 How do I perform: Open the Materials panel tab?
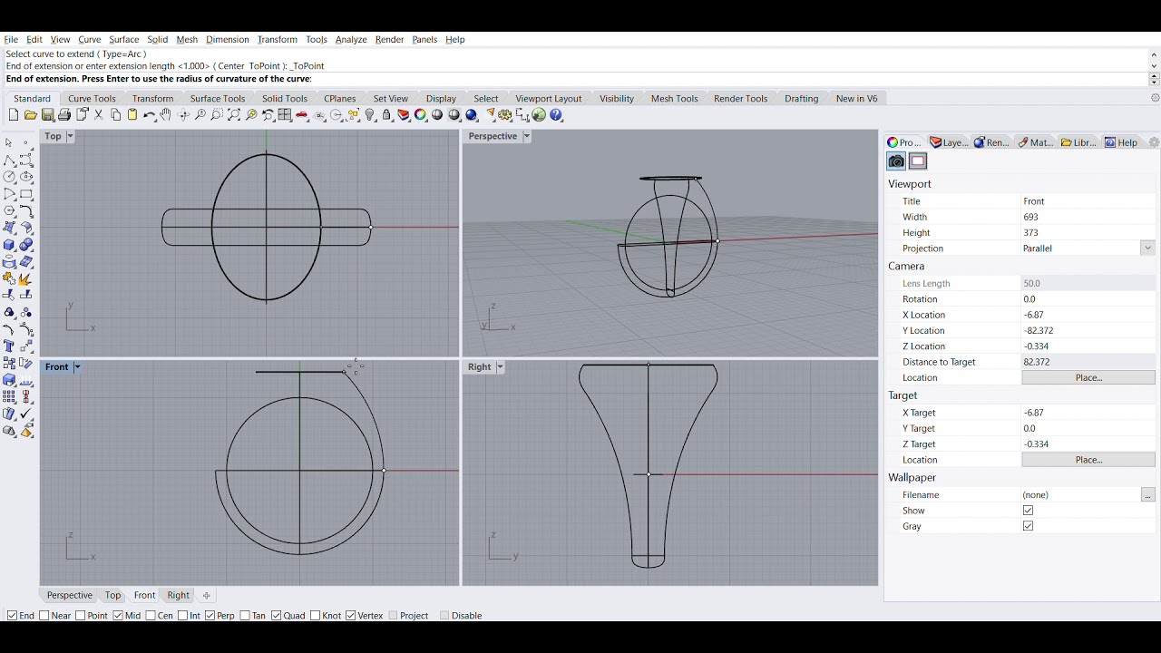tap(1035, 142)
